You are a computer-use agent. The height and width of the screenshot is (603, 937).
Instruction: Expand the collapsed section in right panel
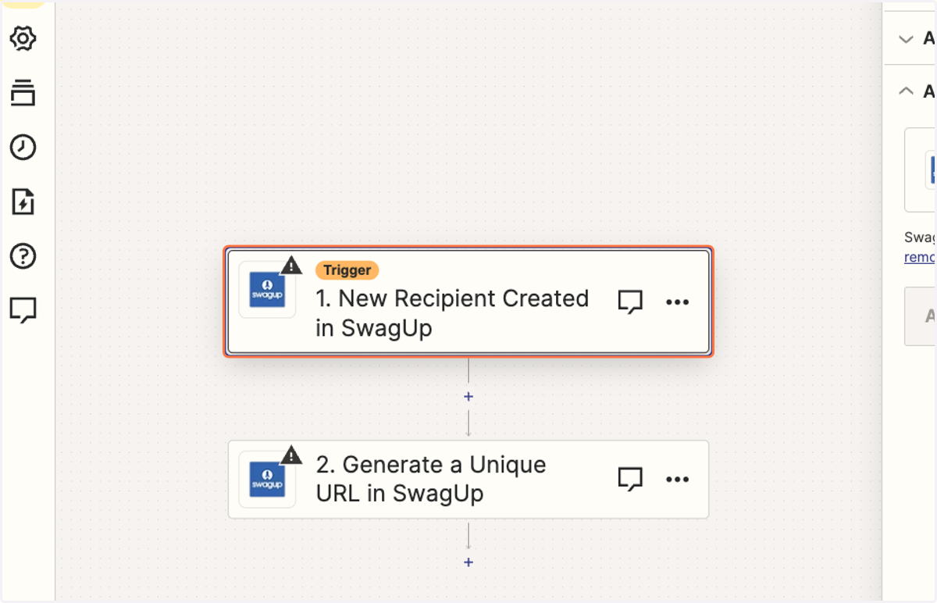(906, 38)
